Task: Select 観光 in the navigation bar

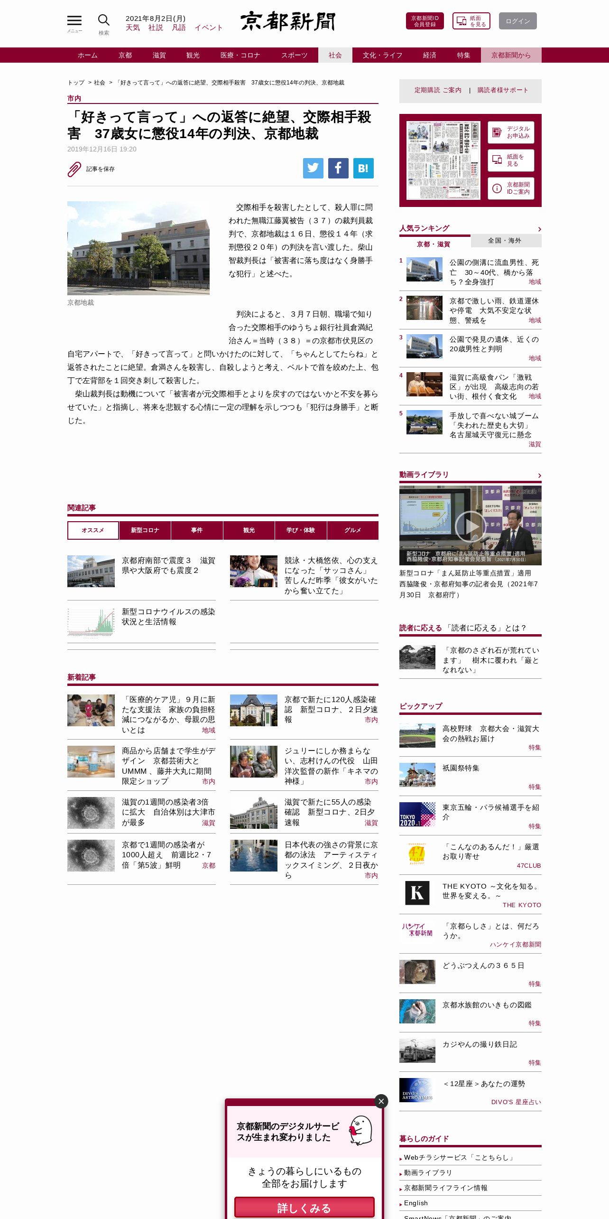Action: [193, 55]
